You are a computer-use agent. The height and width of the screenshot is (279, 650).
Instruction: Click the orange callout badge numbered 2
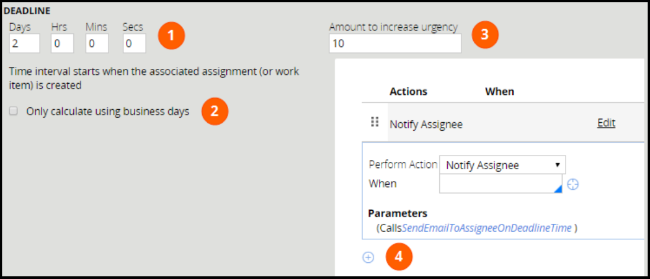point(215,112)
